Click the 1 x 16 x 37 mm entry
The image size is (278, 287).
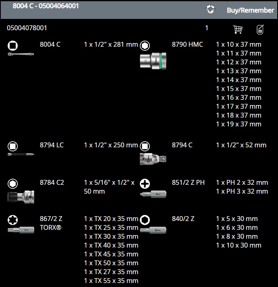(x=239, y=97)
